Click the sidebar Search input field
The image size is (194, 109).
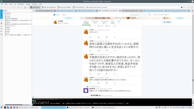[19, 11]
